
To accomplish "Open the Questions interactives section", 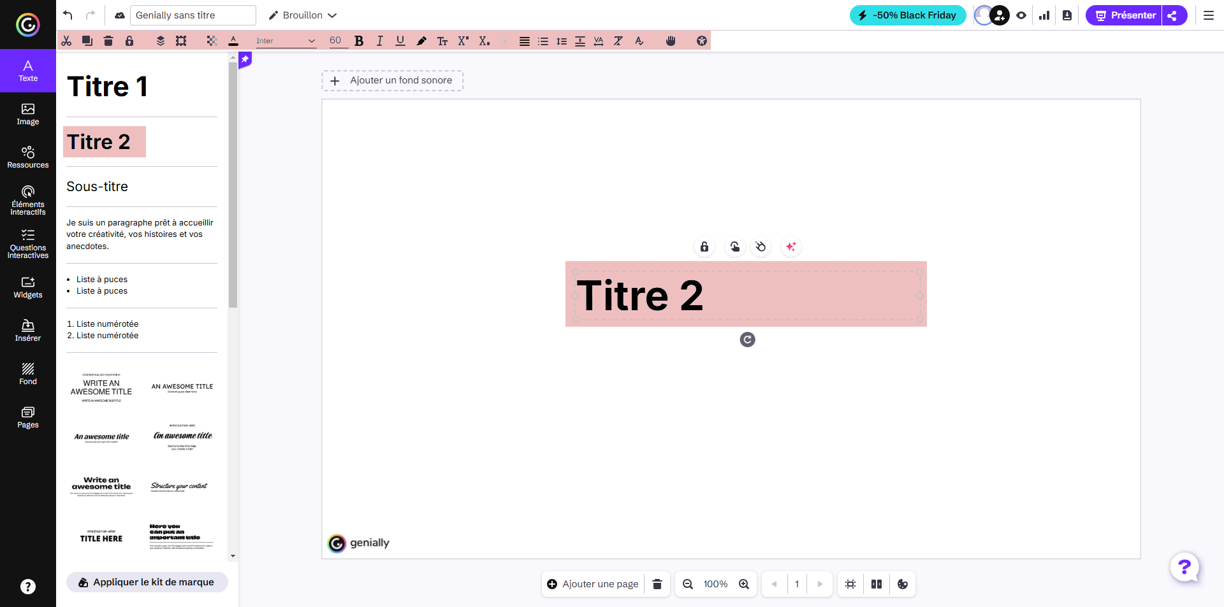I will tap(27, 245).
